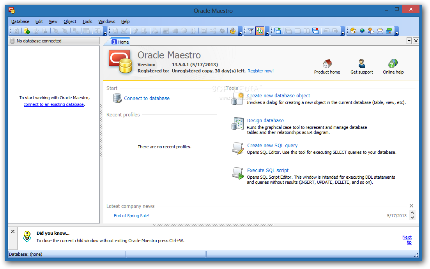Viewport: 430px width, 269px height.
Task: Select the Home tab
Action: (120, 42)
